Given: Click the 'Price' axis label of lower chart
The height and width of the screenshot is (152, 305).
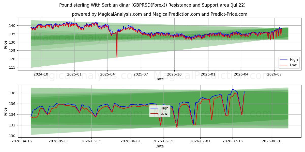Looking at the screenshot, I should [x=5, y=111].
